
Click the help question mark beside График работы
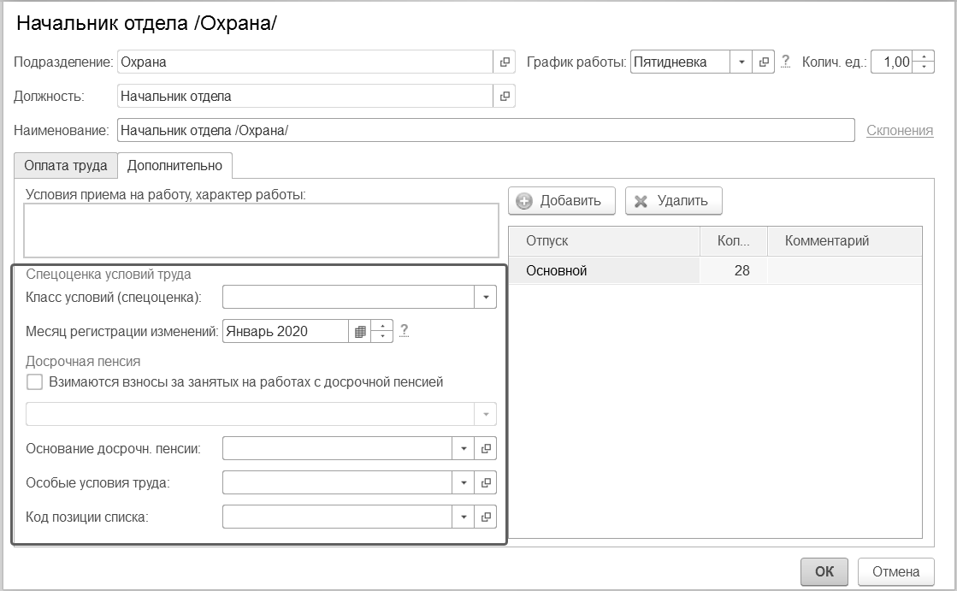point(785,62)
